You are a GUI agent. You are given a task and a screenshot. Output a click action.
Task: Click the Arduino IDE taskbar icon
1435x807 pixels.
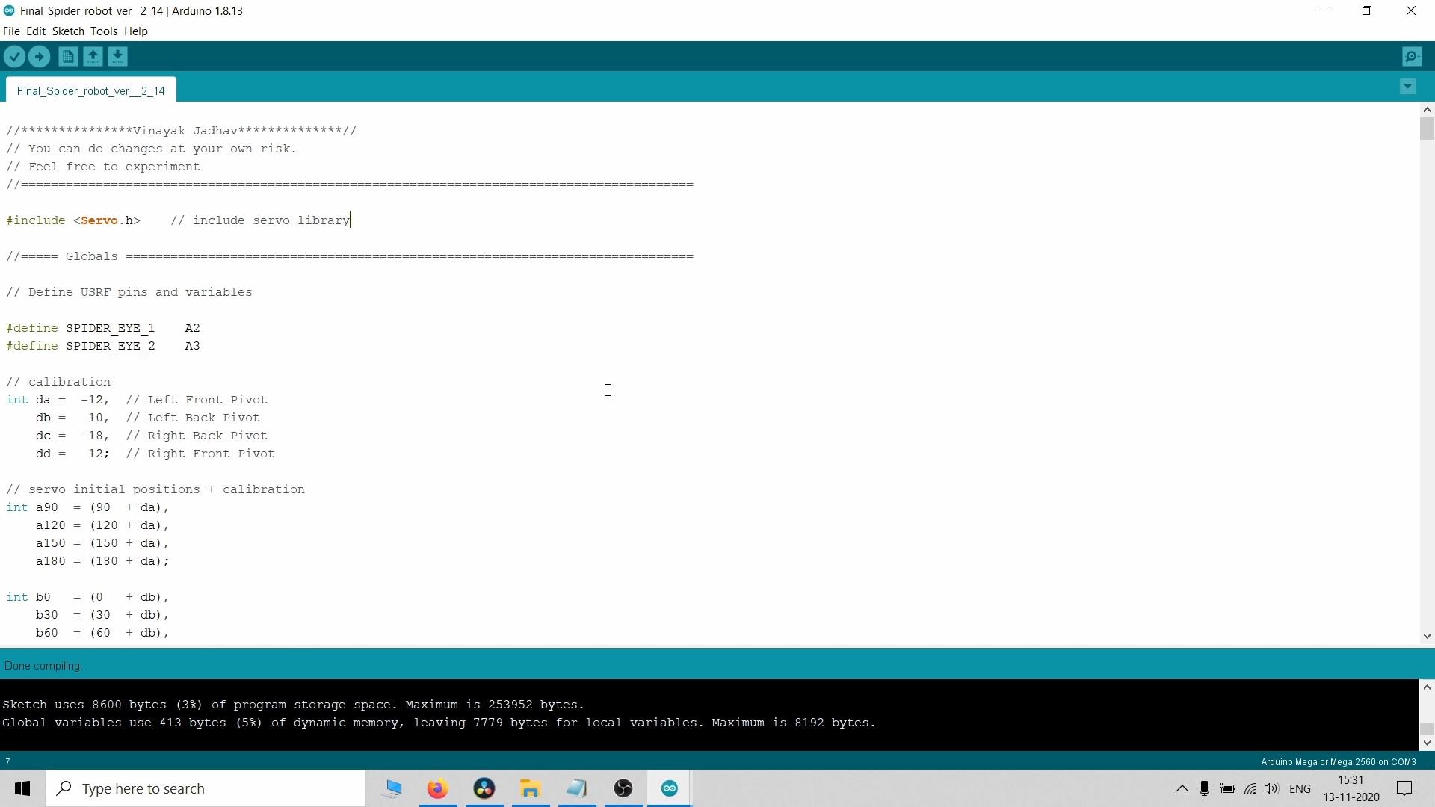tap(670, 788)
